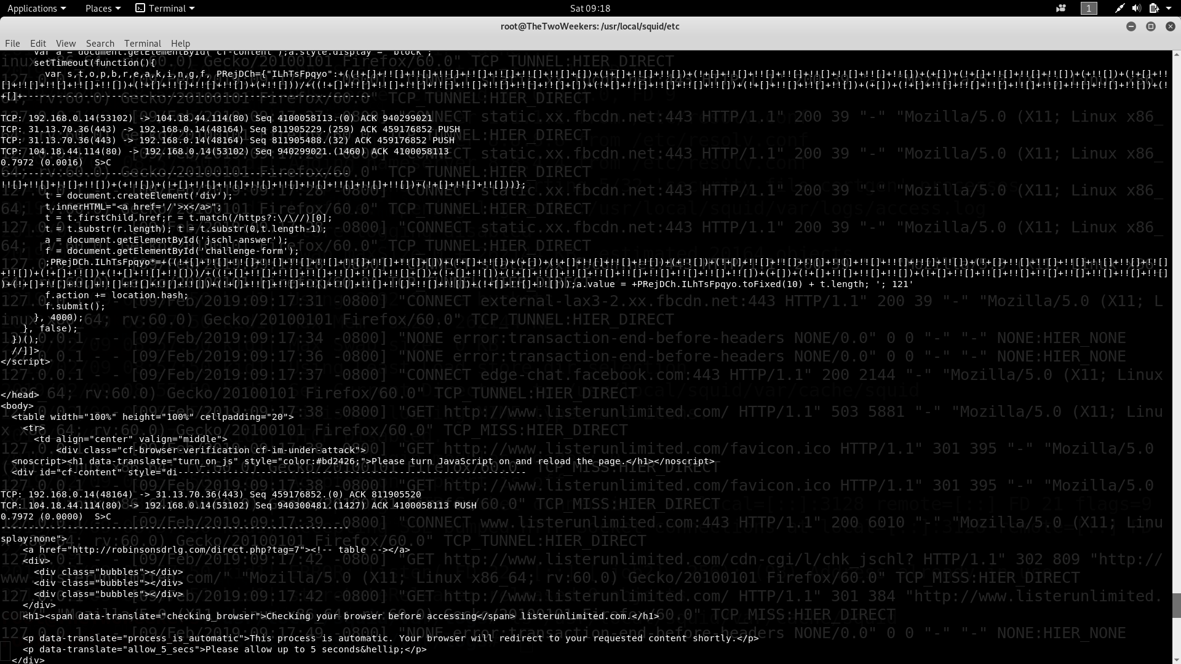
Task: Open the Applications menu
Action: click(x=36, y=8)
